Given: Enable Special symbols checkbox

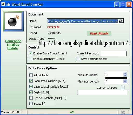Looking at the screenshot, I should pos(31,98).
